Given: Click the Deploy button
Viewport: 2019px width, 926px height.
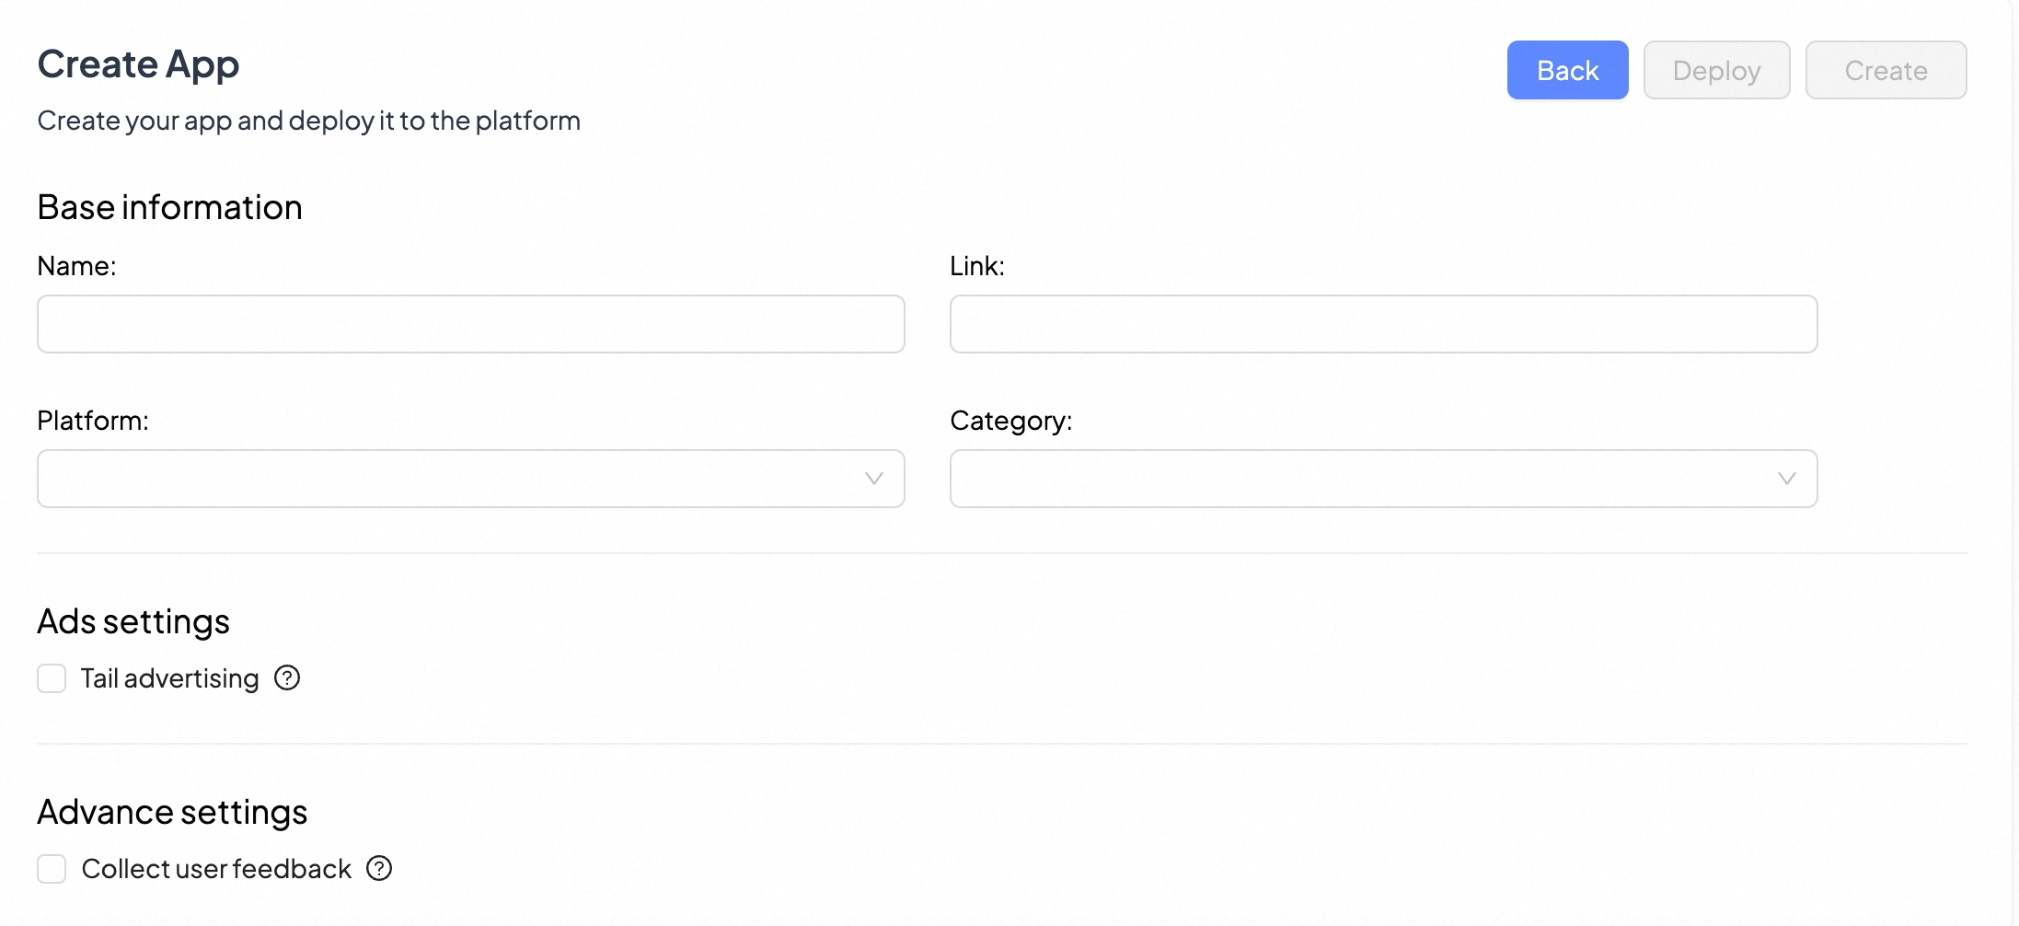Looking at the screenshot, I should tap(1716, 70).
